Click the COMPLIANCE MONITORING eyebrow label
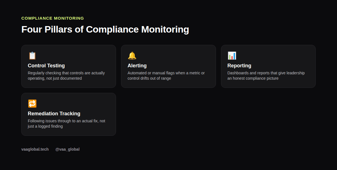Viewport: 337px width, 170px height. [53, 18]
